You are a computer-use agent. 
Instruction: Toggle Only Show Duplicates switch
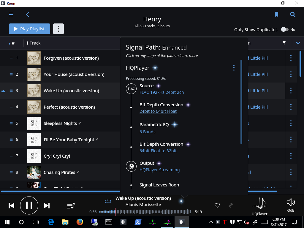pos(285,29)
